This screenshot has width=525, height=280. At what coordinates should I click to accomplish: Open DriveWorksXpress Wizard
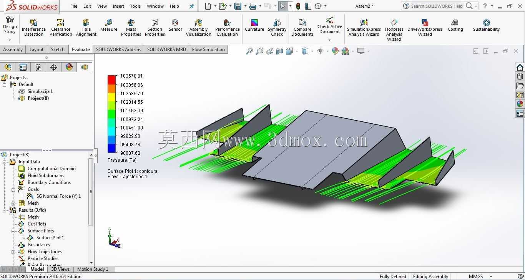tap(425, 28)
